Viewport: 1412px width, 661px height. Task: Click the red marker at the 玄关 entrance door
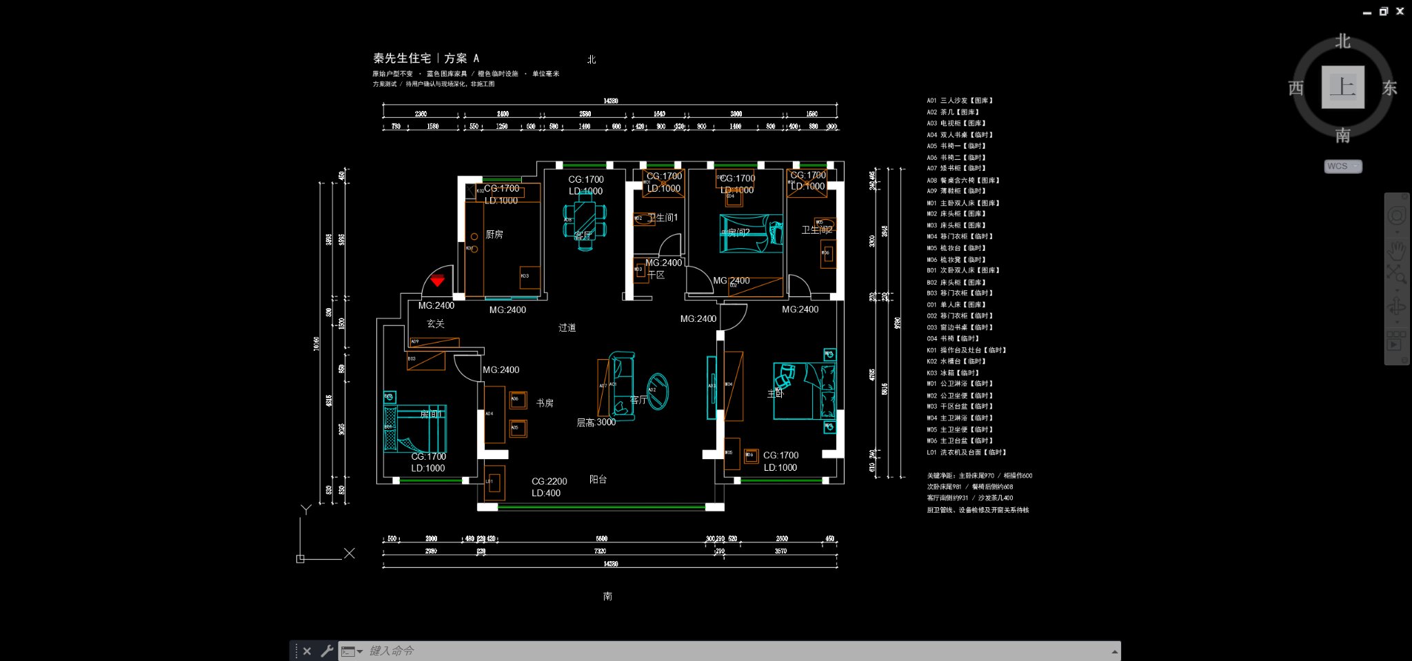(x=437, y=281)
